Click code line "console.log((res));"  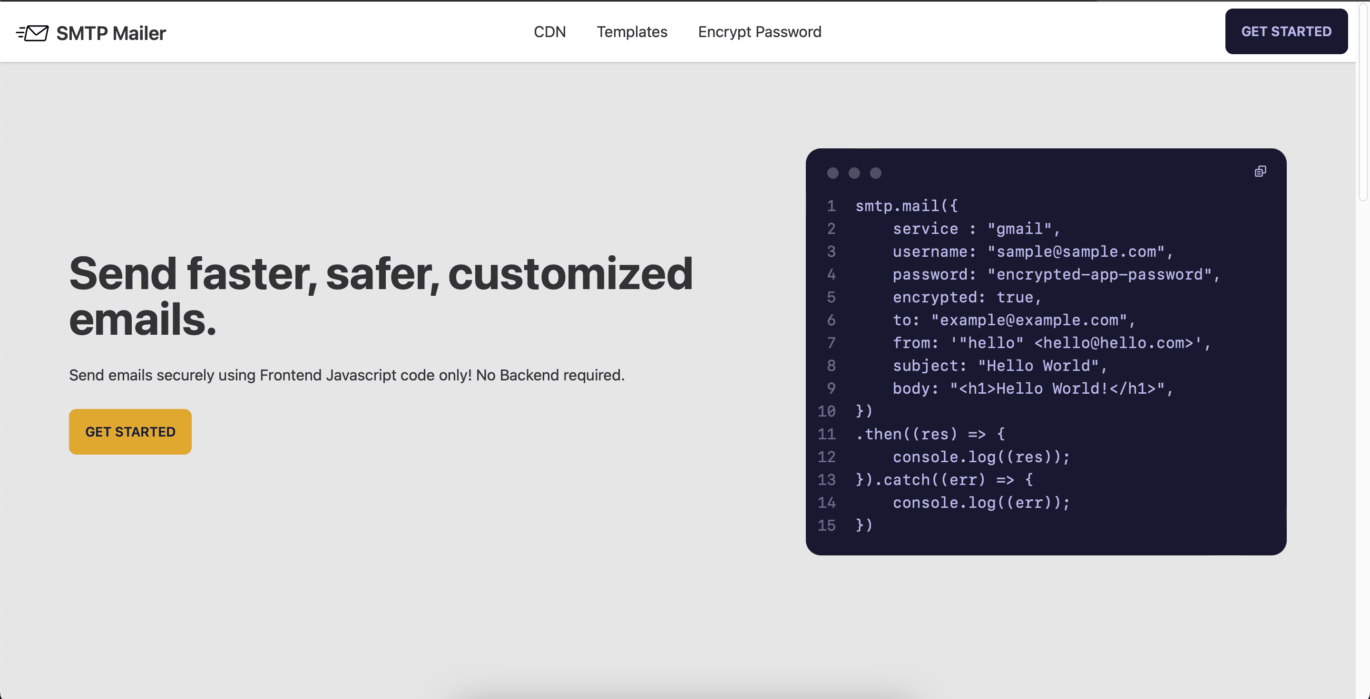[x=981, y=456]
